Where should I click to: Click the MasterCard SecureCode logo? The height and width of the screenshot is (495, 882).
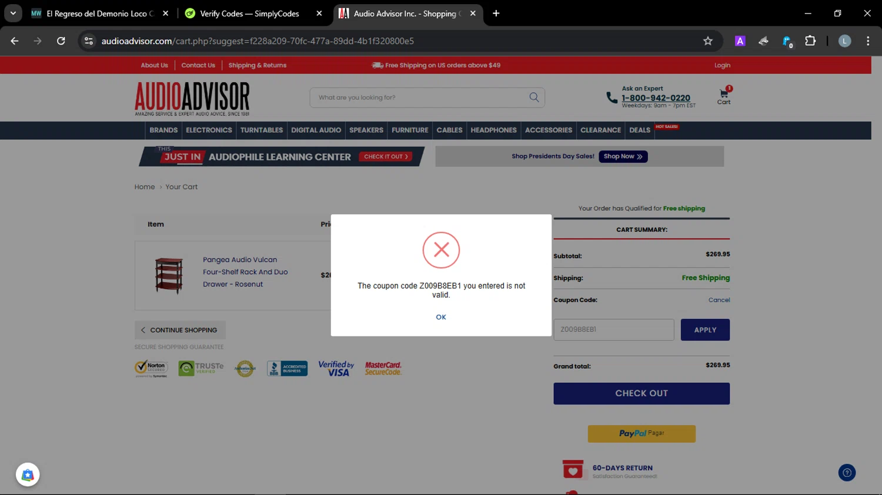point(383,368)
